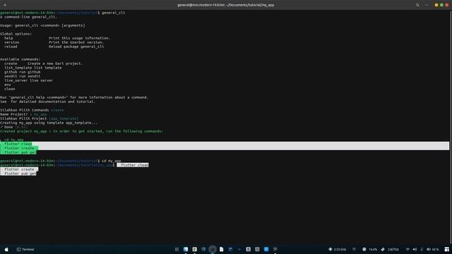The height and width of the screenshot is (254, 452).
Task: Click the active terminal icon in dock
Action: pos(213,249)
